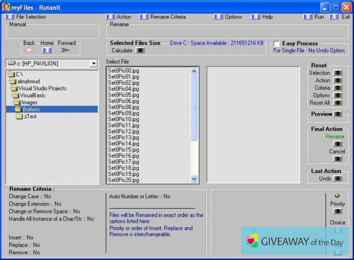Click the Cancel final action button

click(337, 159)
